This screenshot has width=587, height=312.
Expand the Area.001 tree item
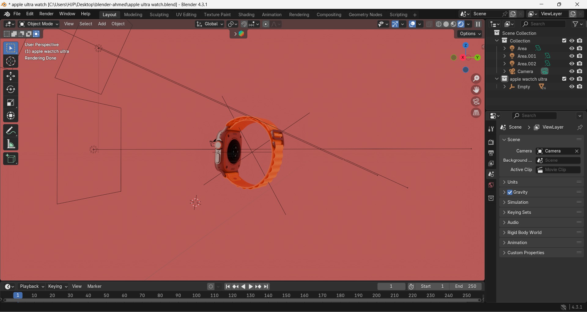pos(504,56)
